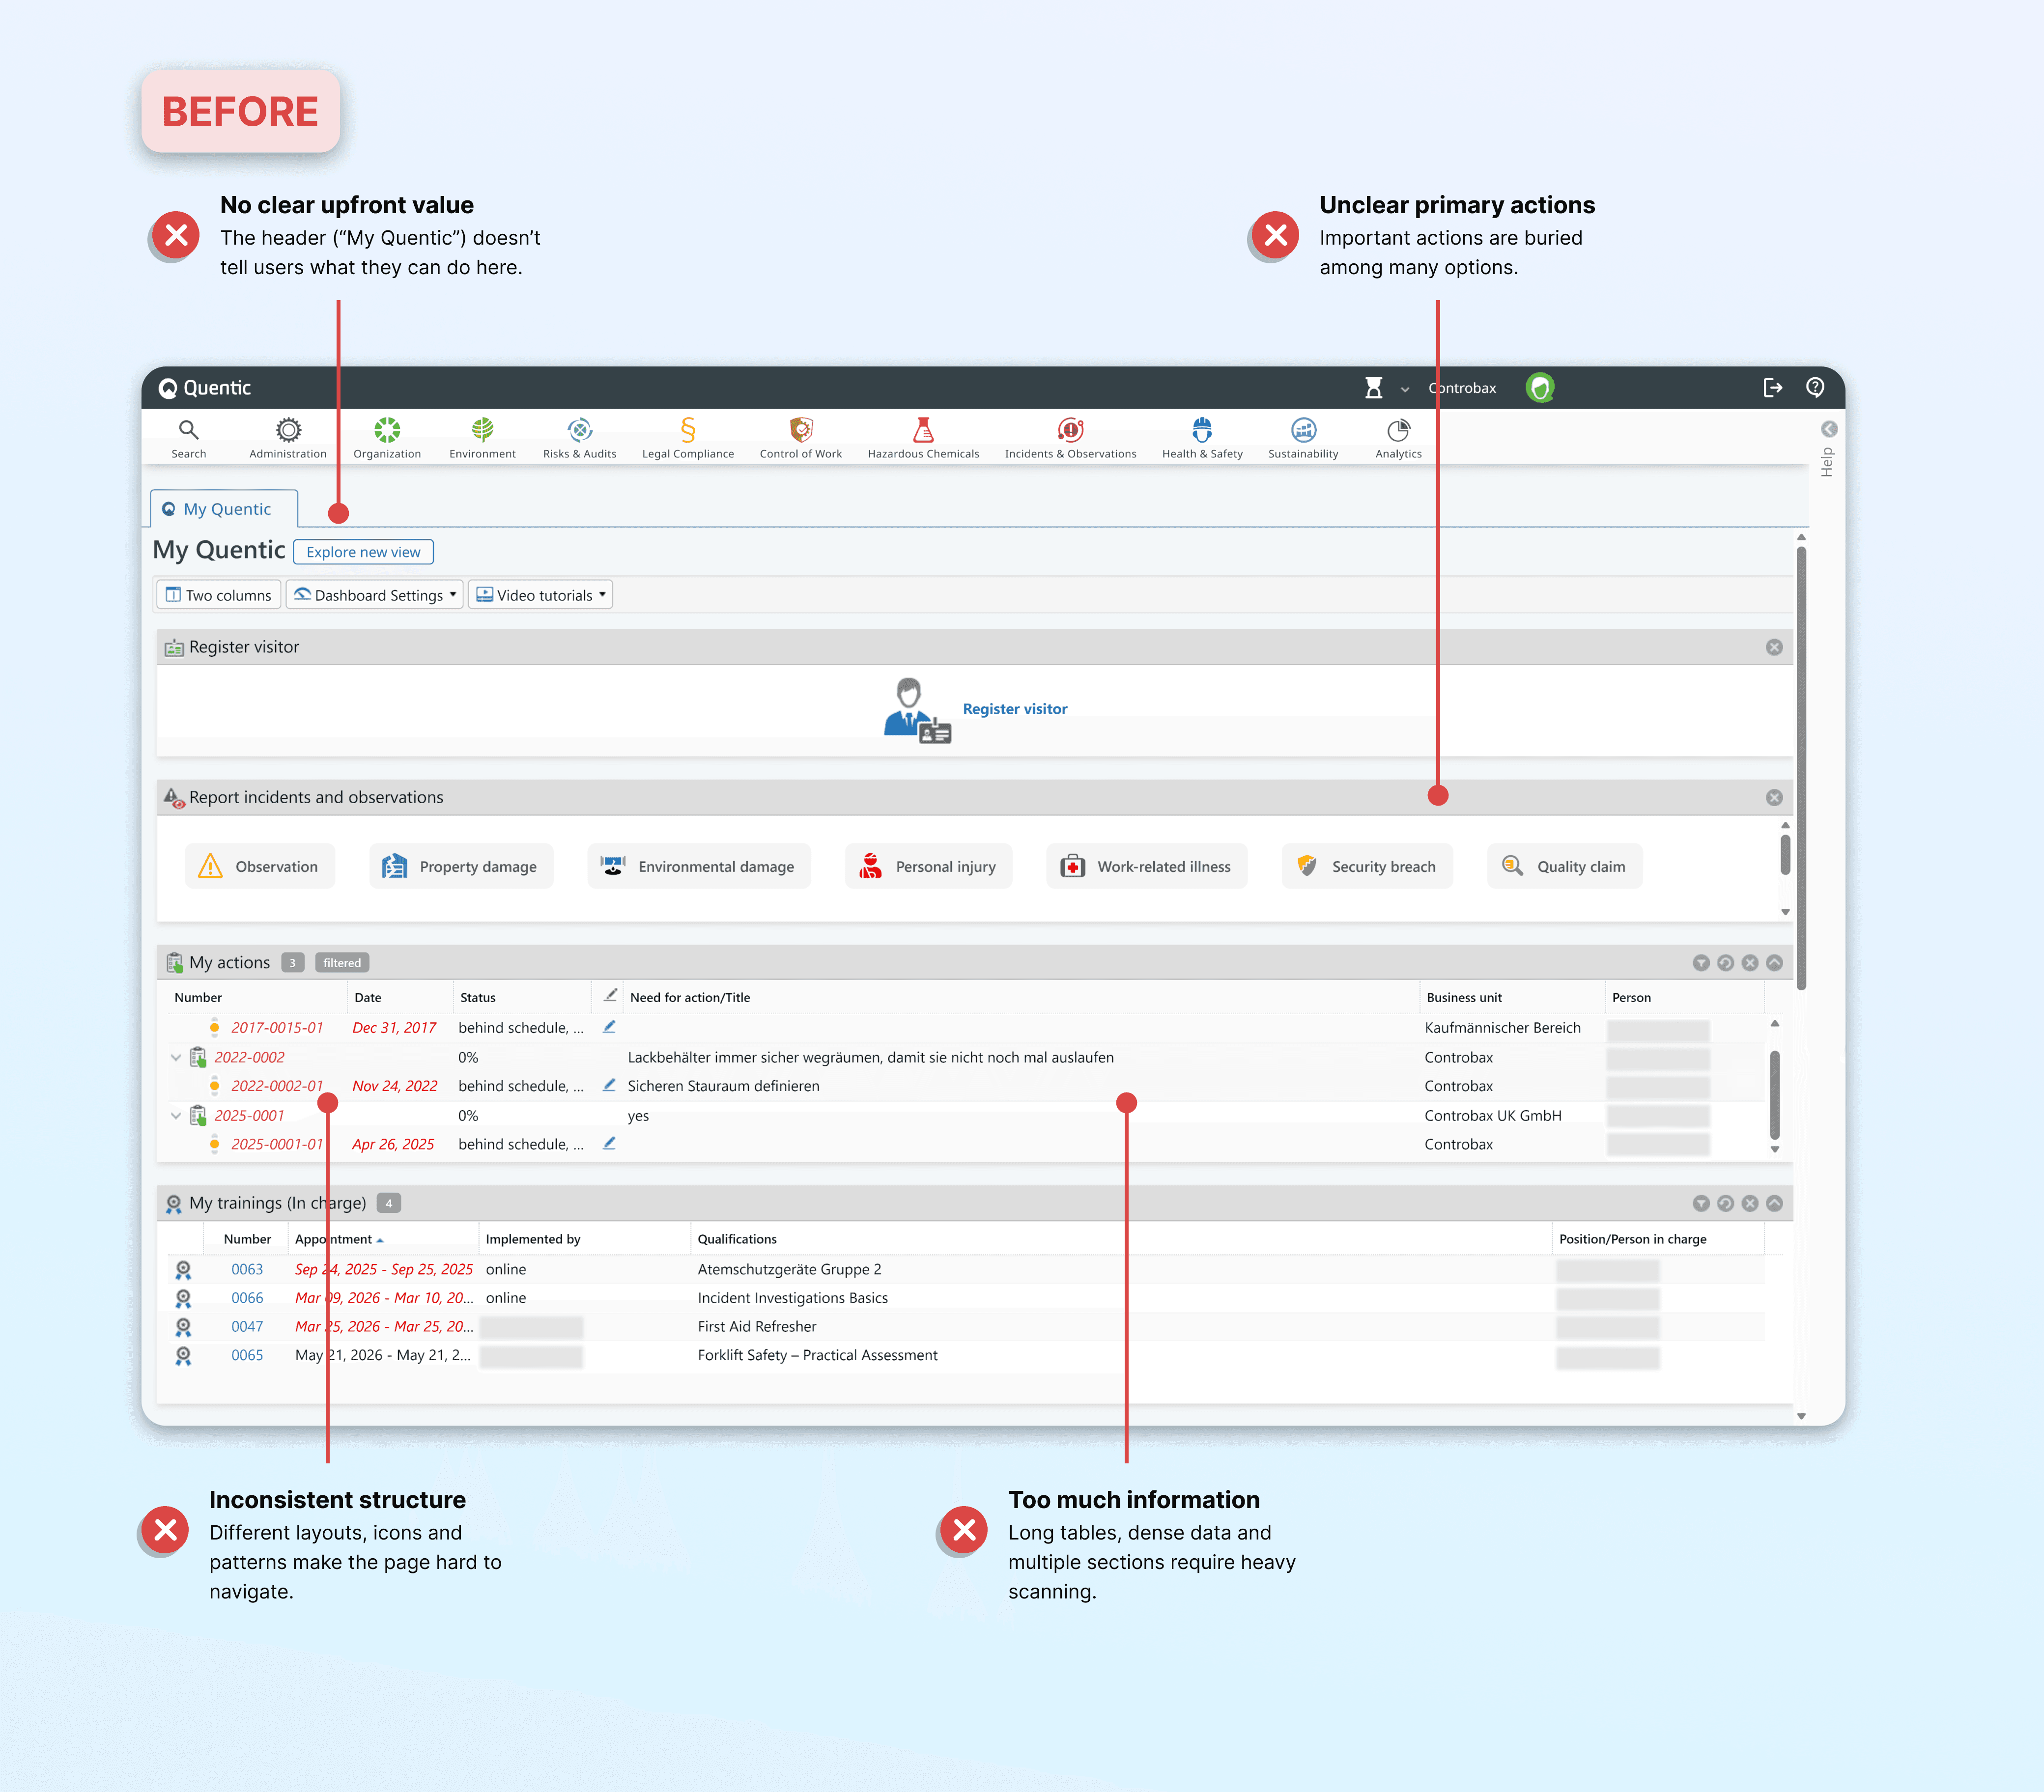The width and height of the screenshot is (2044, 1792).
Task: Report a Security breach
Action: (1367, 866)
